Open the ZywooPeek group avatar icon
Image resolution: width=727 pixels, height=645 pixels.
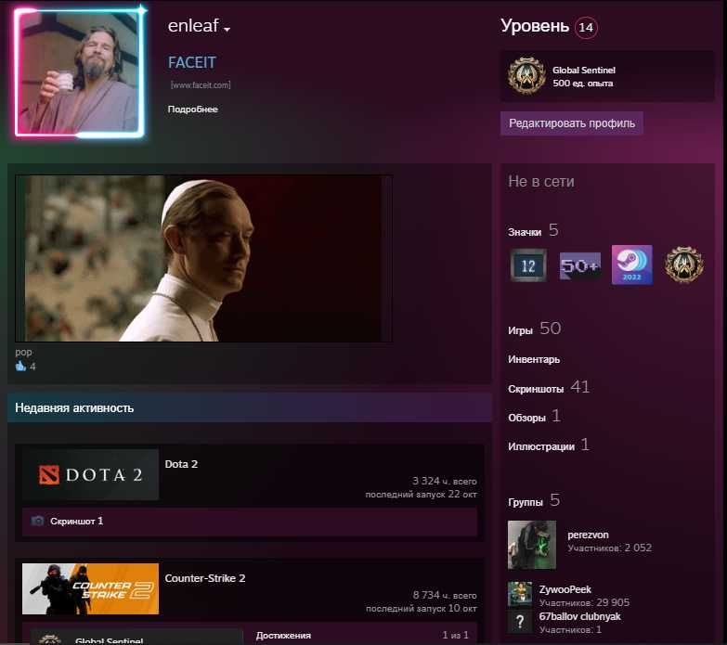[x=520, y=594]
